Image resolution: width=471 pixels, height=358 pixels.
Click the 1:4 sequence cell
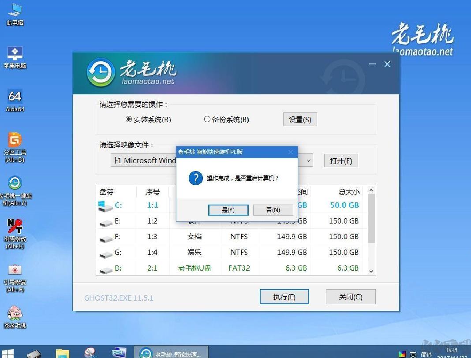(152, 252)
